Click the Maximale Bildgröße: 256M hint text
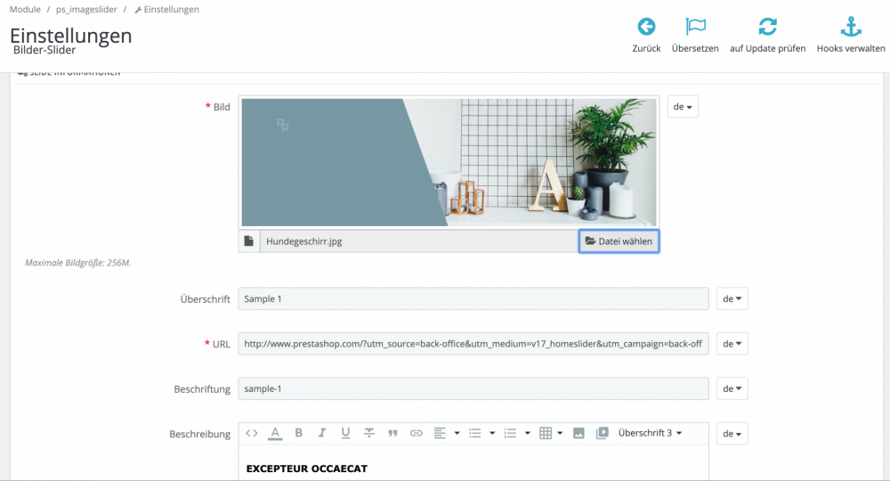This screenshot has height=481, width=890. click(x=77, y=263)
